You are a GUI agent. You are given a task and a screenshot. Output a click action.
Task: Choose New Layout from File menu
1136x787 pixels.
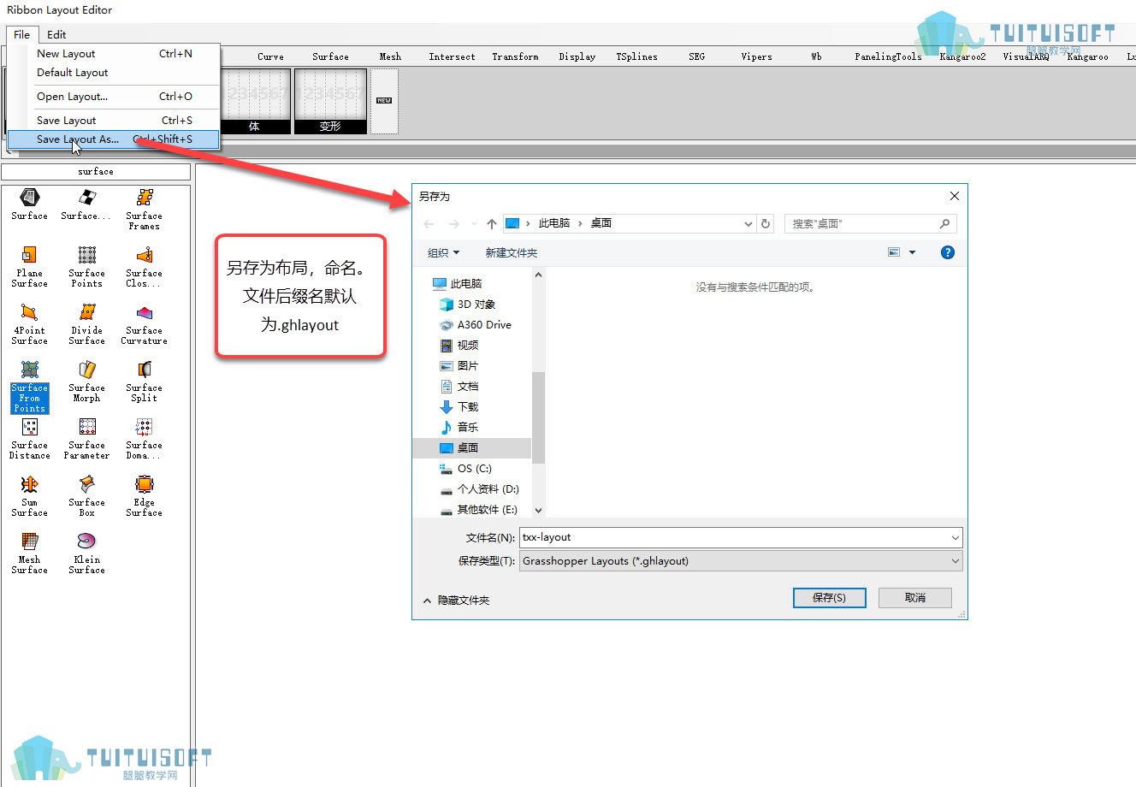coord(114,53)
